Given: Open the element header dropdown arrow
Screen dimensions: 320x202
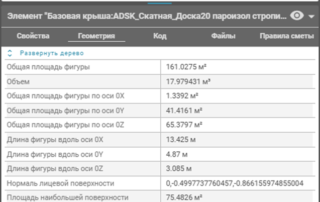Looking at the screenshot, I should coord(311,17).
